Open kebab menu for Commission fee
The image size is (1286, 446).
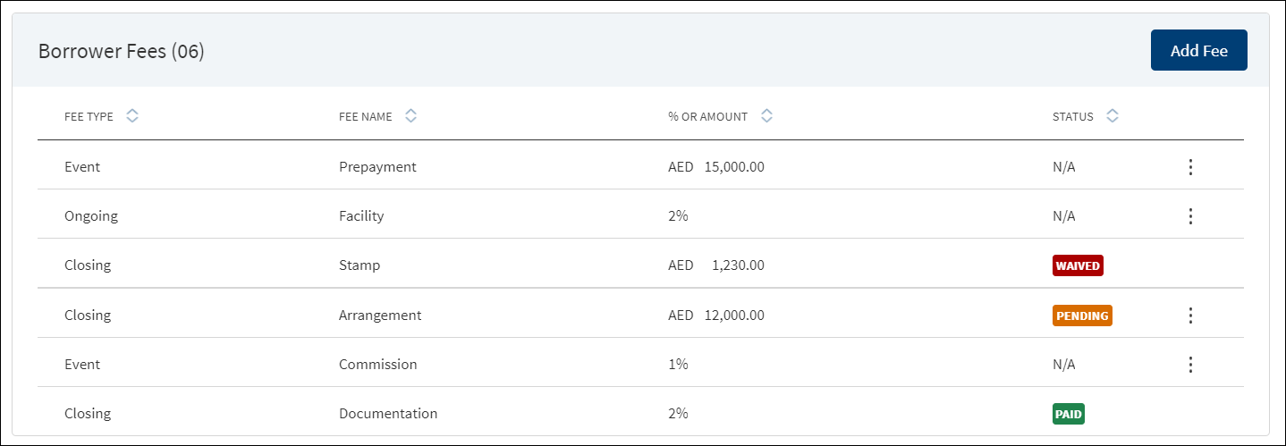click(1190, 365)
